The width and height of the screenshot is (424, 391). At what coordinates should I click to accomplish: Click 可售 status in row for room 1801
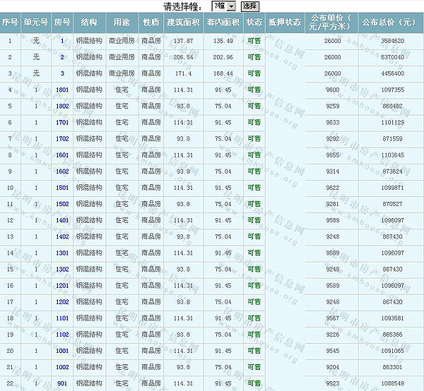coord(254,90)
